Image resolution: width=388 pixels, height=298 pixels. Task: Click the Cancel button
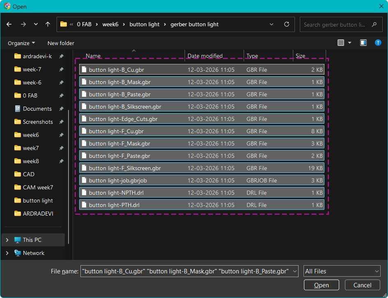362,285
